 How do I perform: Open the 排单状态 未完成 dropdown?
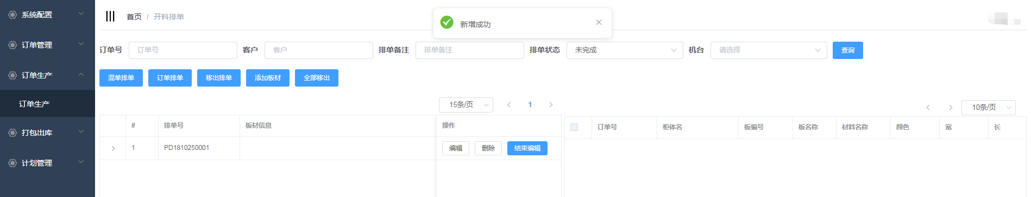coord(625,50)
